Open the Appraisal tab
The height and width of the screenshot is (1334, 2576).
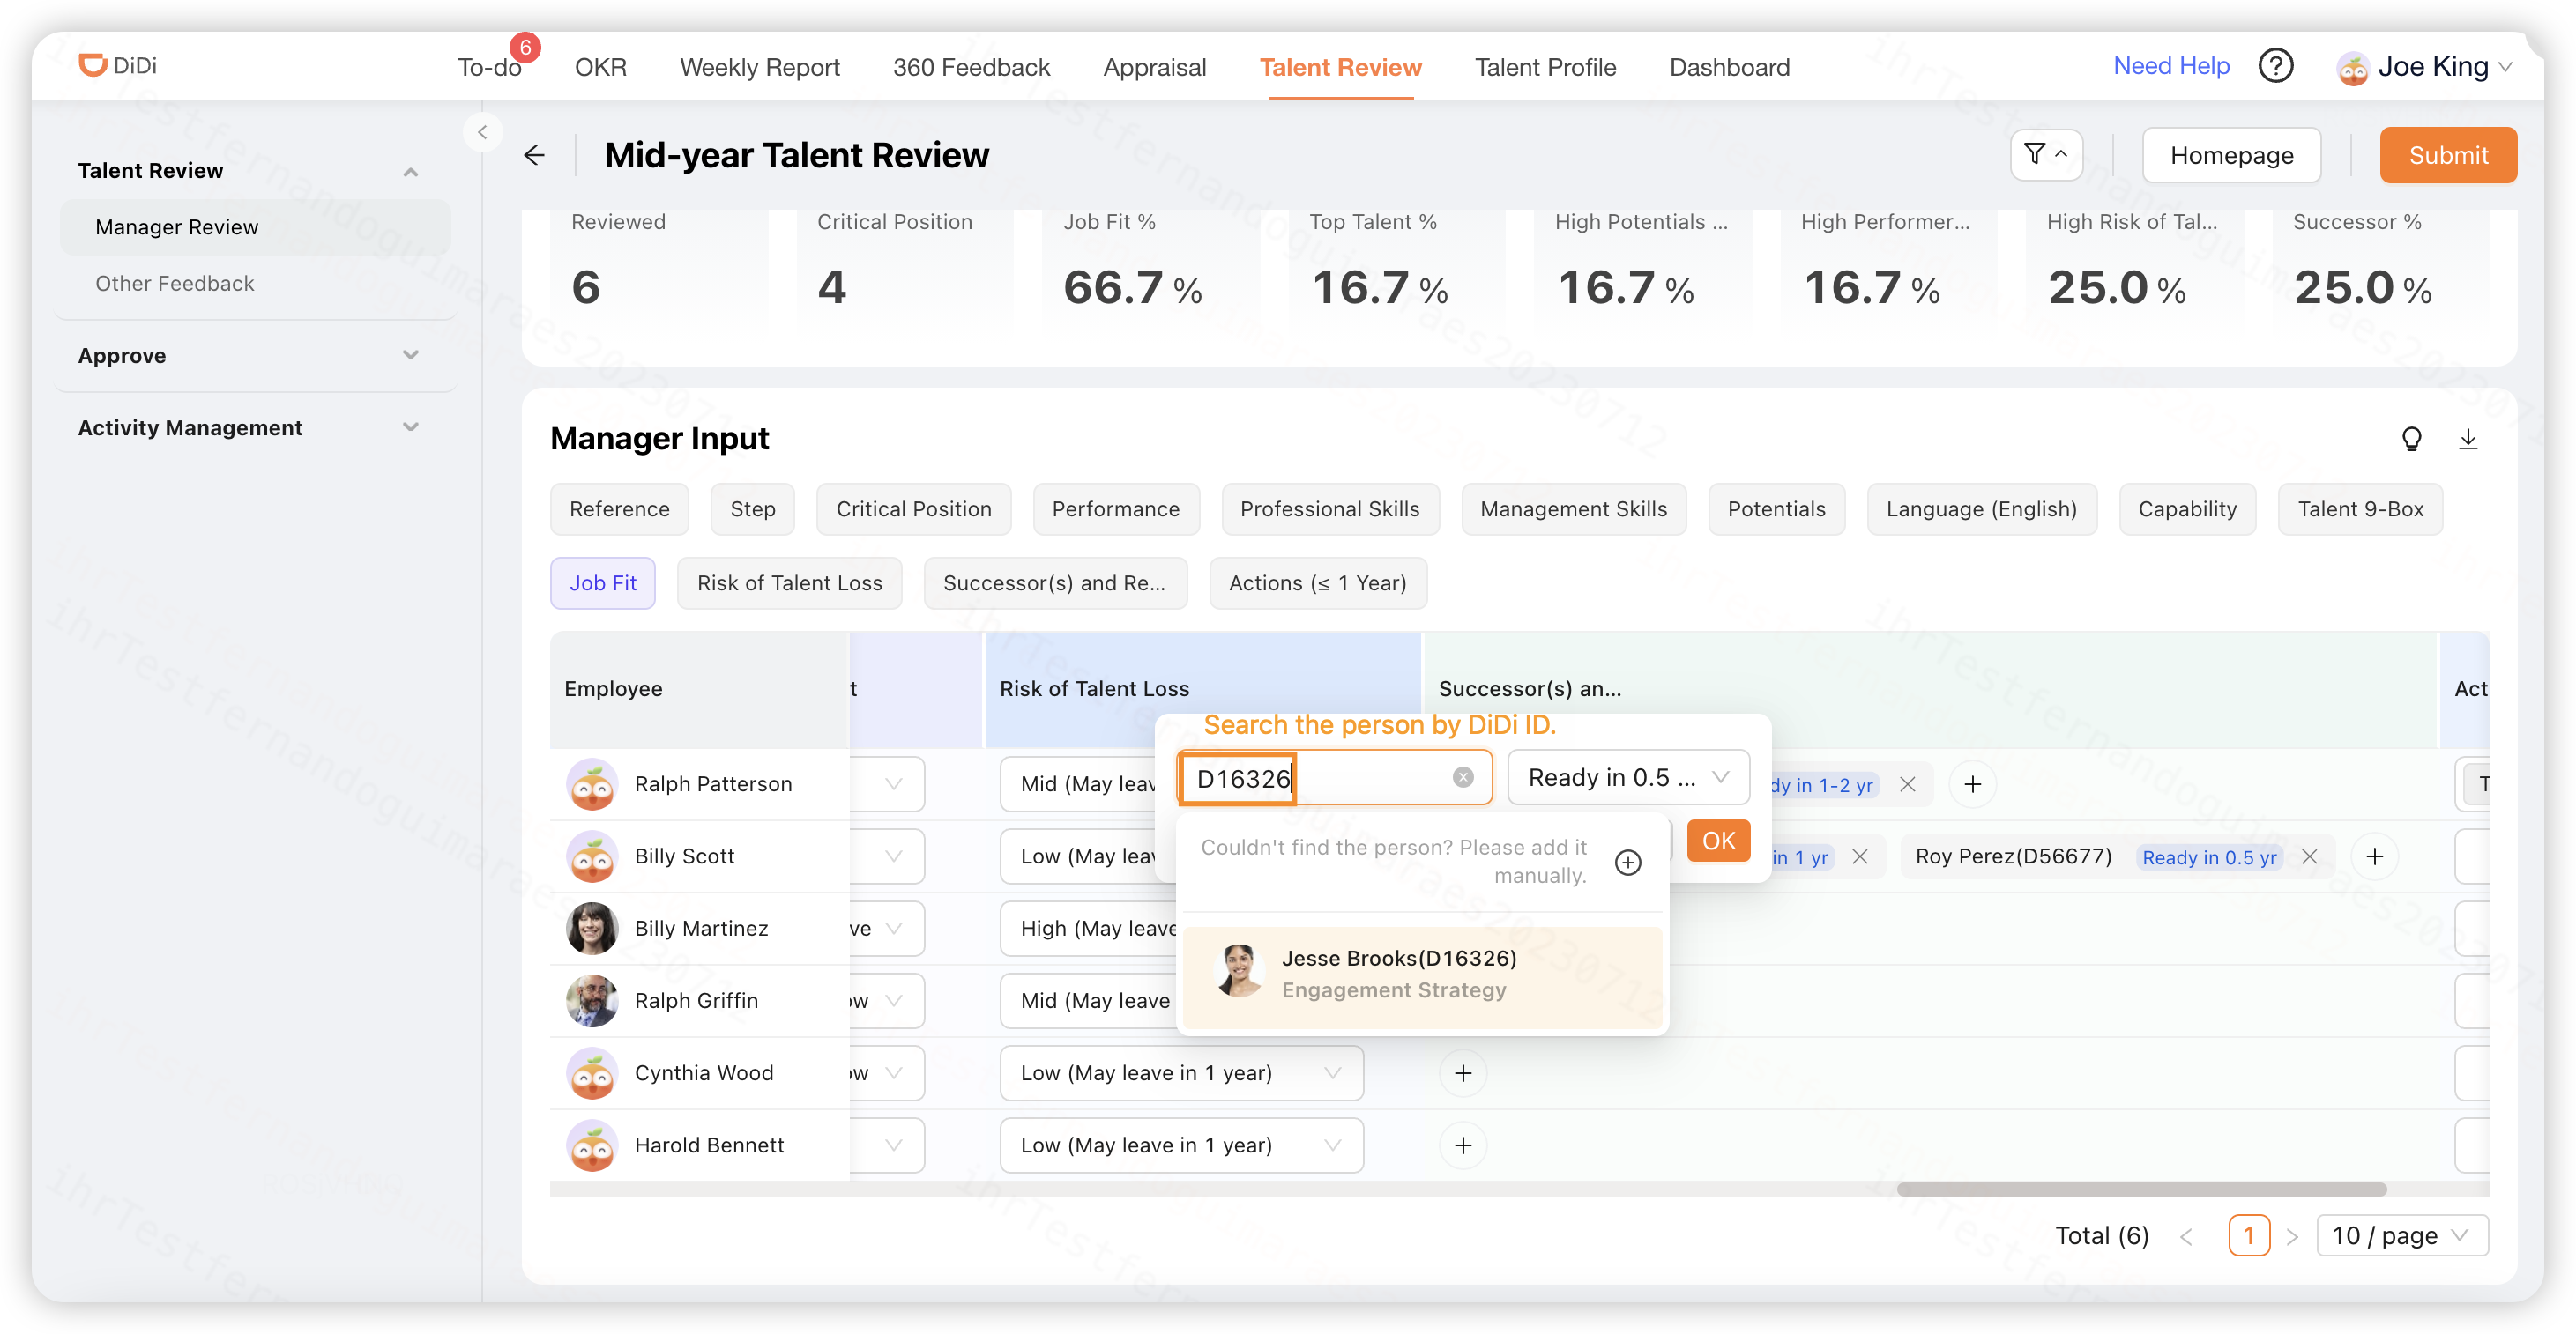click(x=1154, y=67)
